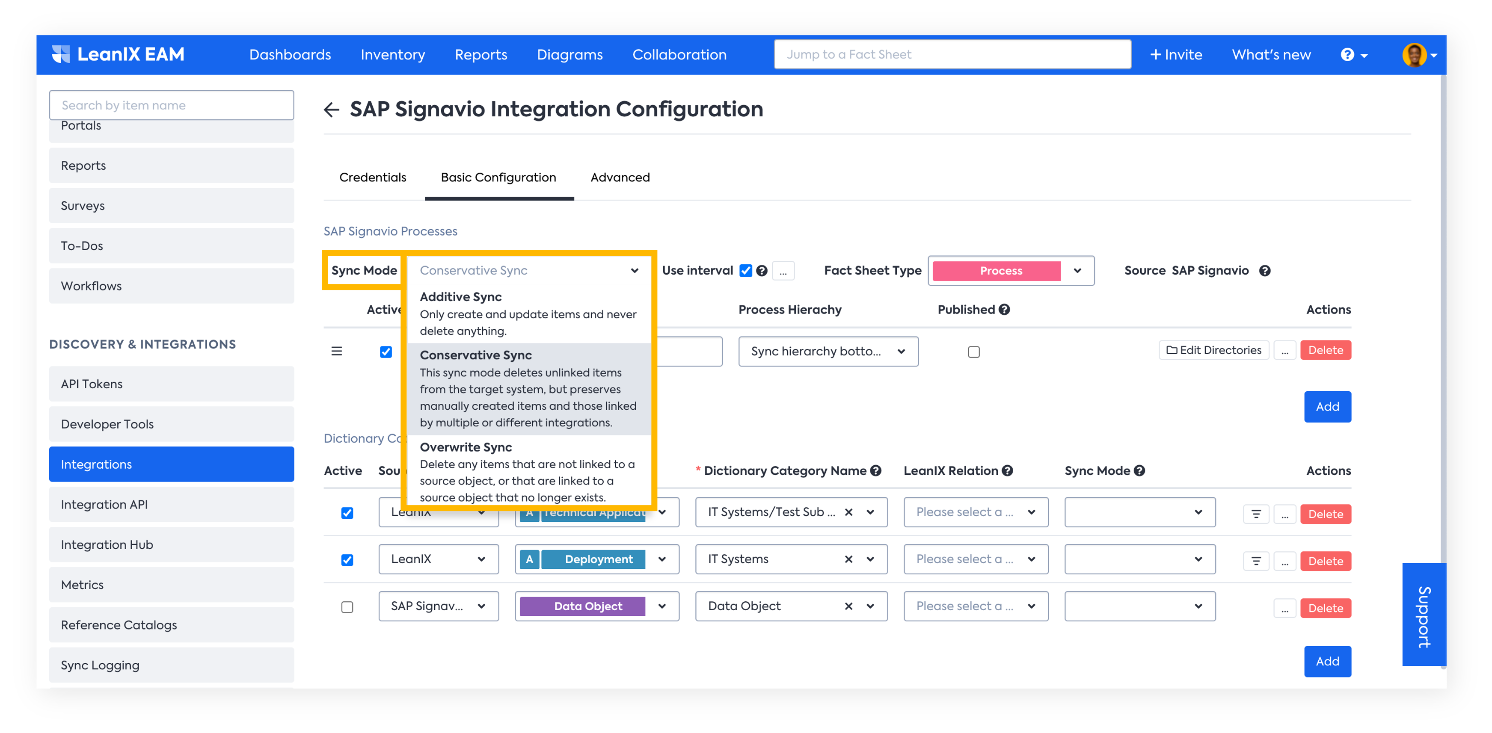Open ellipsis options on Deployment row
The image size is (1492, 733).
click(1284, 561)
